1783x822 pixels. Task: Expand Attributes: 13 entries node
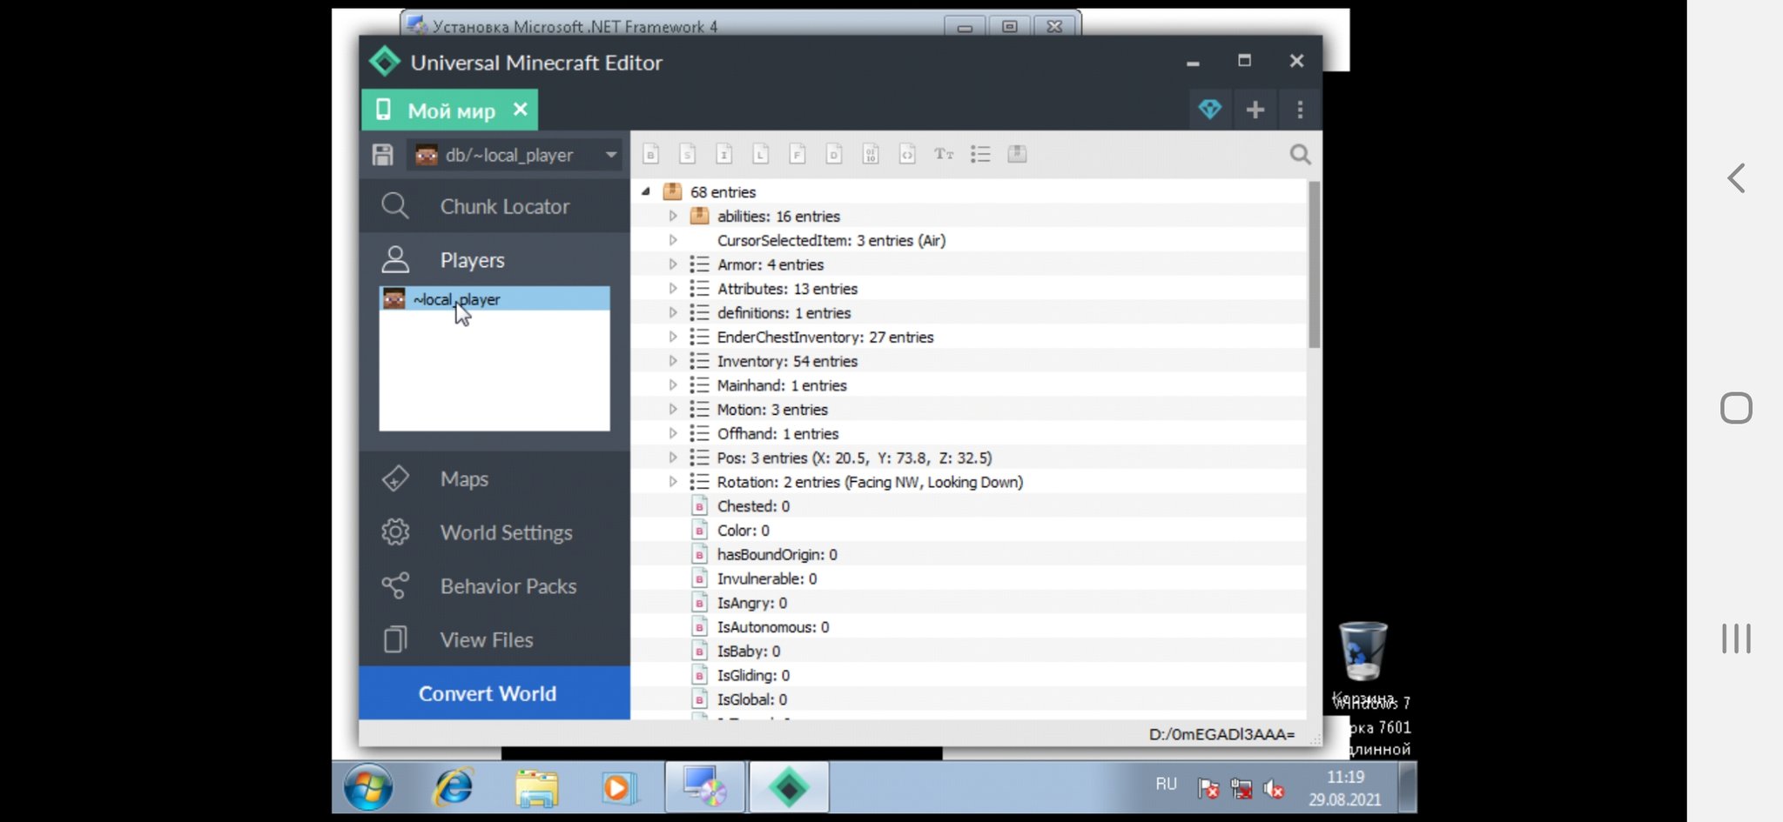(673, 288)
